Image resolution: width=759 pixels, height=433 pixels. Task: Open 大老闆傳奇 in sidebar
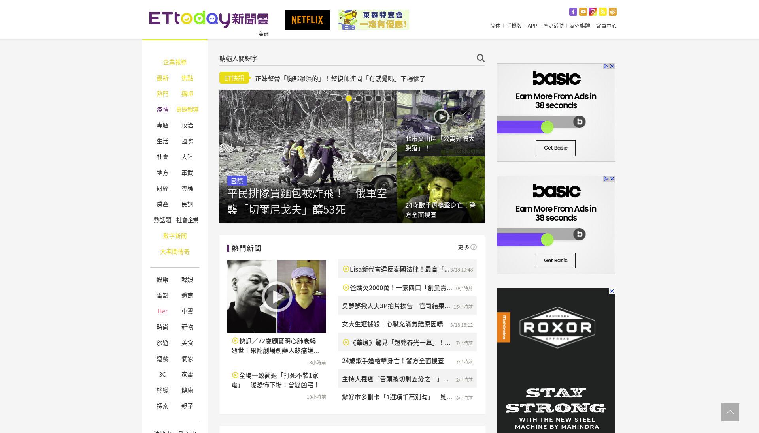click(175, 252)
